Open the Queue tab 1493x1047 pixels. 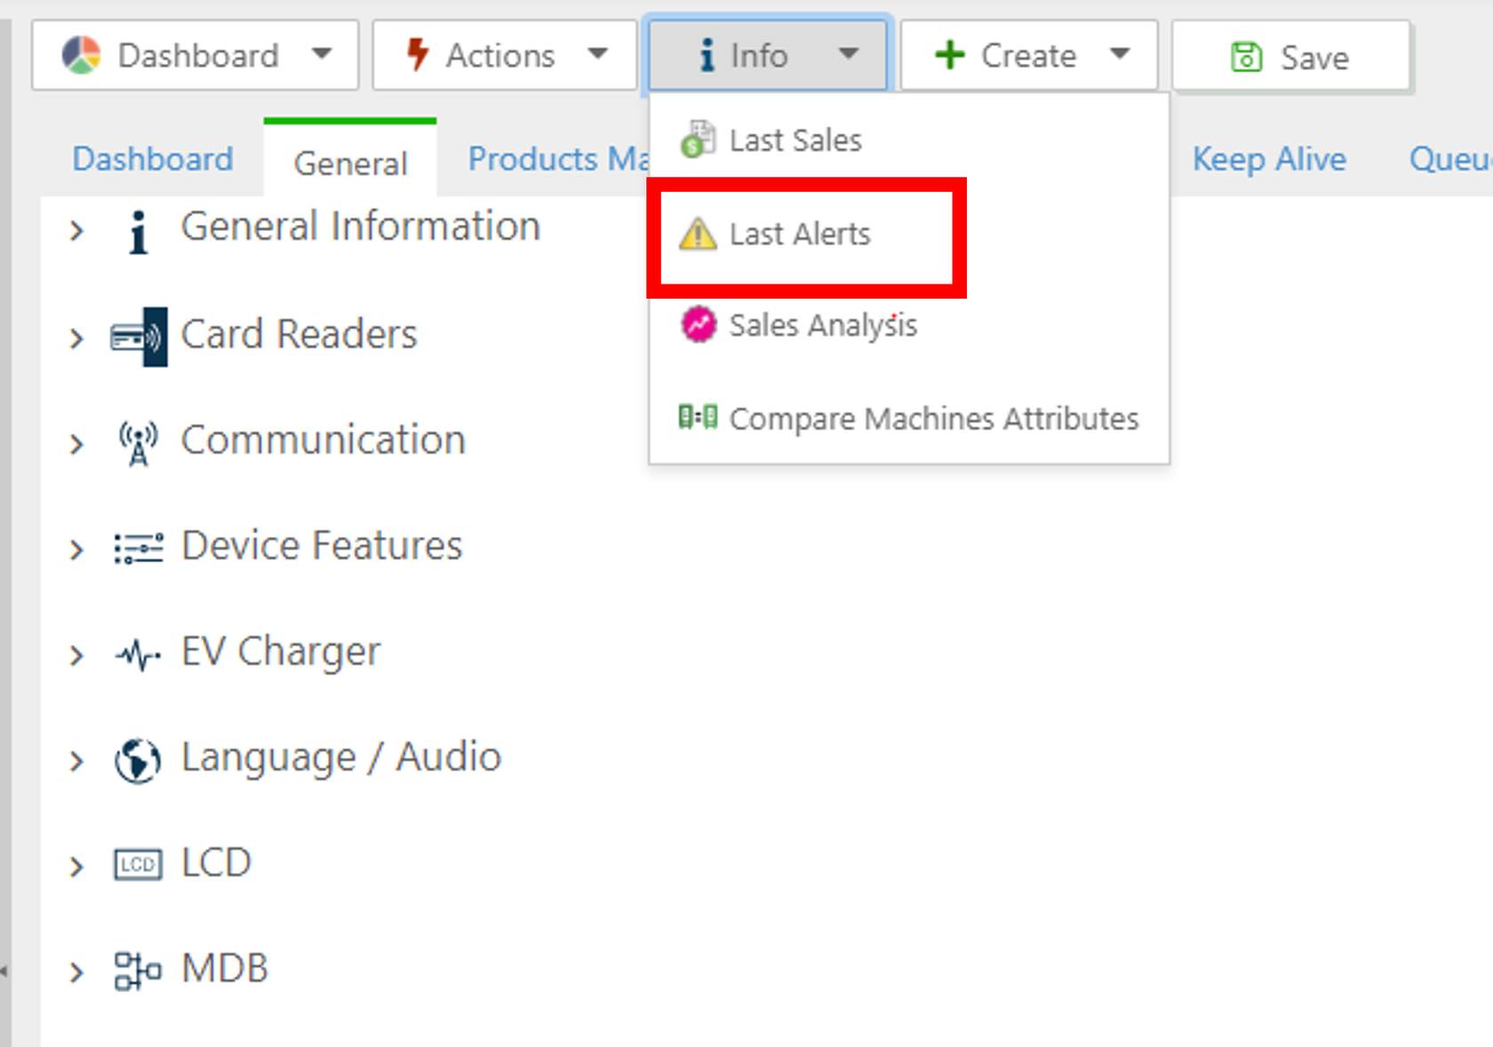pyautogui.click(x=1450, y=159)
